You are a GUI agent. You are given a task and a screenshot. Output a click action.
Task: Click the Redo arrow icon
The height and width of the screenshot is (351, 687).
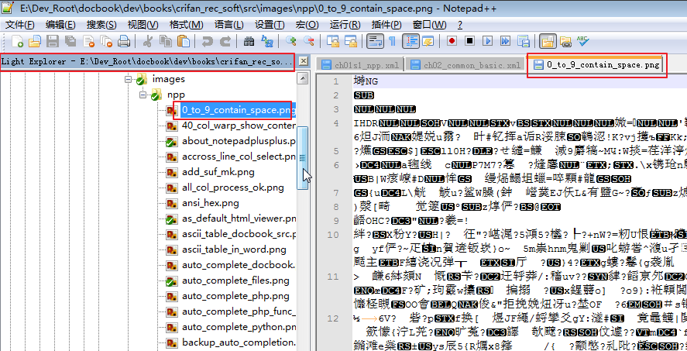tap(225, 41)
